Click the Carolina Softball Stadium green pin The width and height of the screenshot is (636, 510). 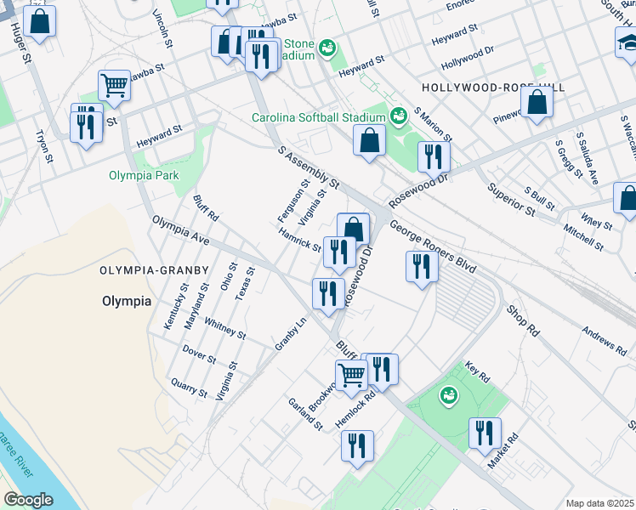tap(398, 117)
